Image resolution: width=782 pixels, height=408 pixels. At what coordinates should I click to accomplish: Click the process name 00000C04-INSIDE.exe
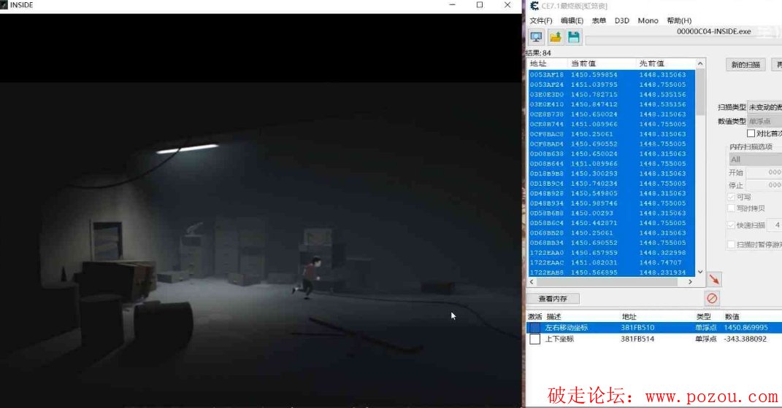coord(713,31)
